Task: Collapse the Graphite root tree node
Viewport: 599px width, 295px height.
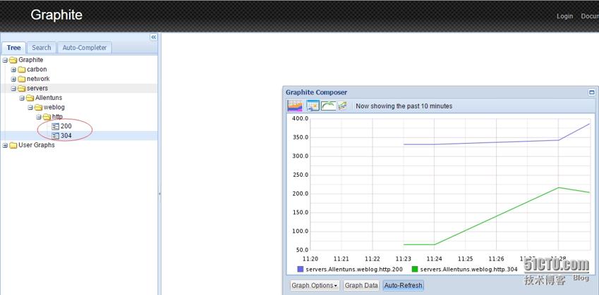Action: click(6, 60)
